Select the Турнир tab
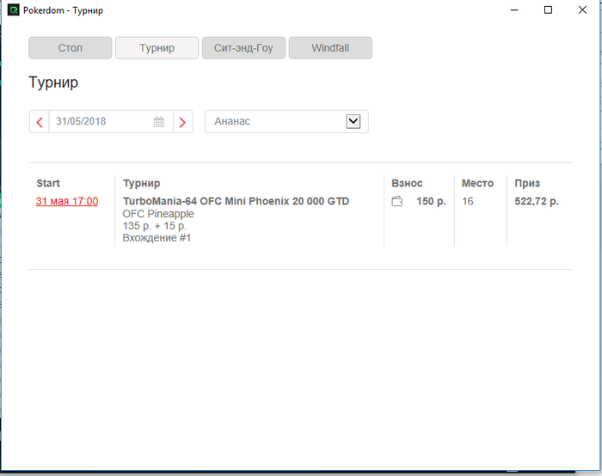Screen dimensions: 602x476 [x=157, y=48]
